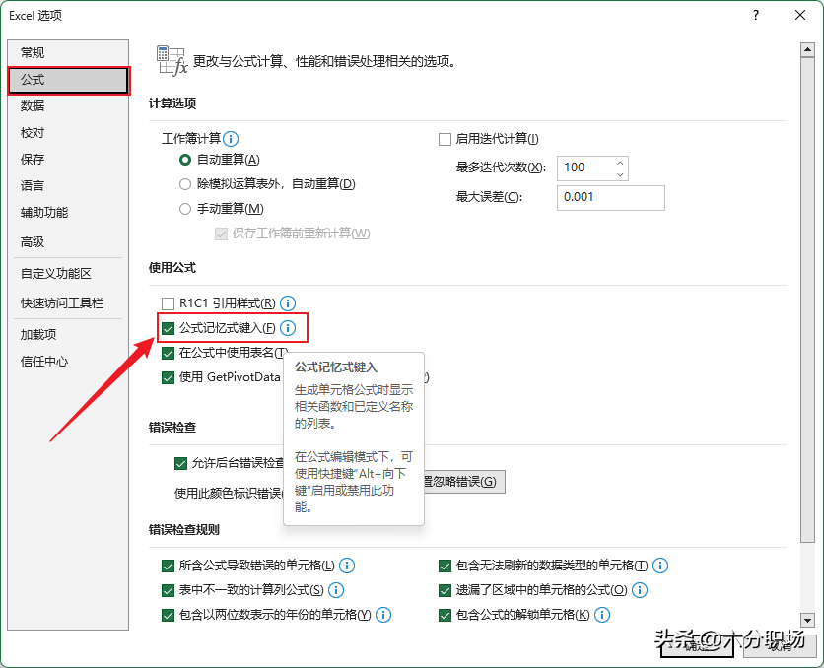Toggle 允许后台错误检查 checkbox
The image size is (824, 668).
180,463
